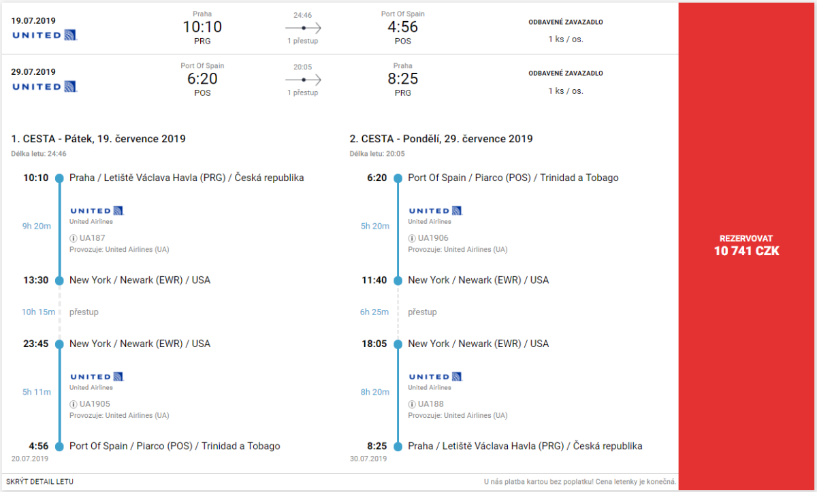Click the info icon beside flight UA1905
This screenshot has width=817, height=492.
pyautogui.click(x=74, y=404)
